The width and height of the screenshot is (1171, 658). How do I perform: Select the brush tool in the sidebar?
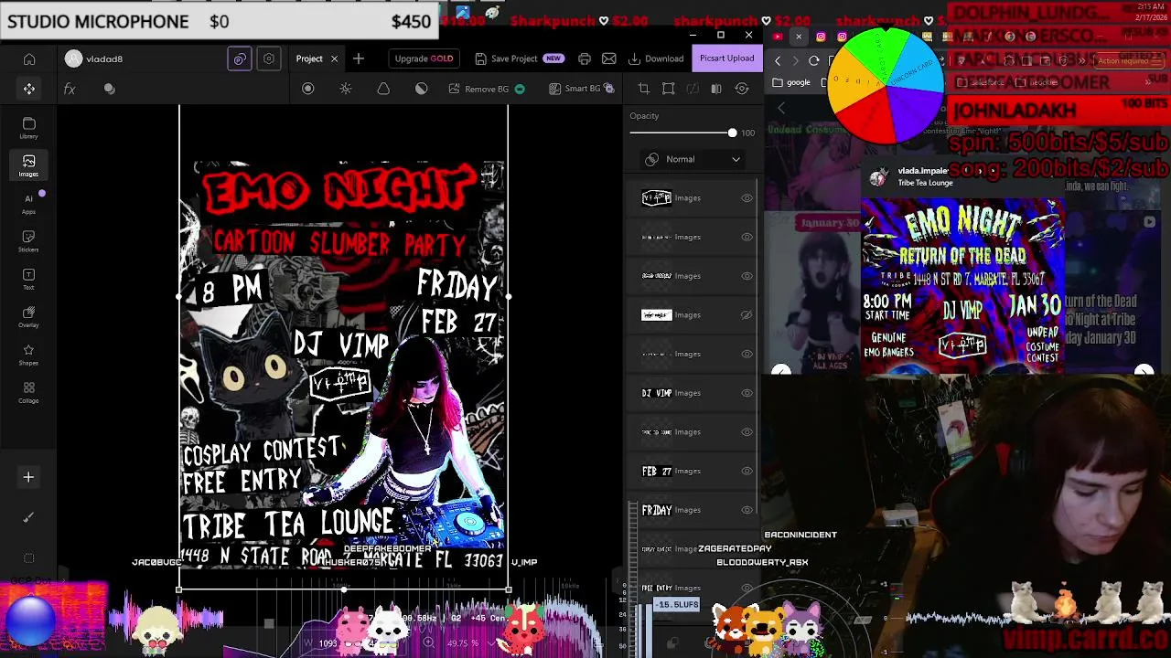pyautogui.click(x=28, y=517)
